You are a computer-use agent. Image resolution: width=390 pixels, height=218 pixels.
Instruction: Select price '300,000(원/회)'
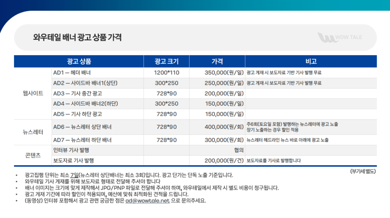(224, 140)
